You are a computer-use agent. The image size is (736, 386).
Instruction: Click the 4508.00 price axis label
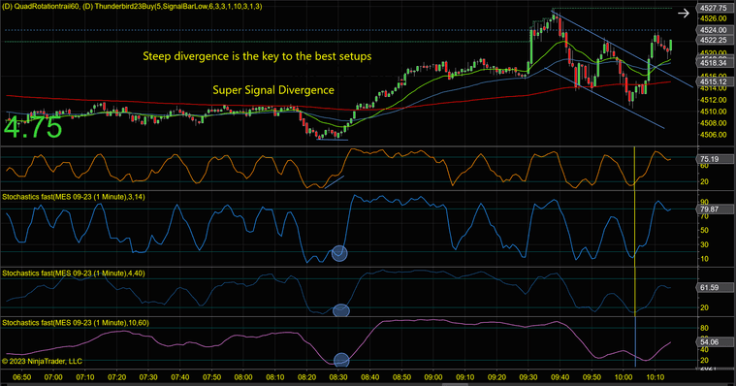pyautogui.click(x=713, y=123)
